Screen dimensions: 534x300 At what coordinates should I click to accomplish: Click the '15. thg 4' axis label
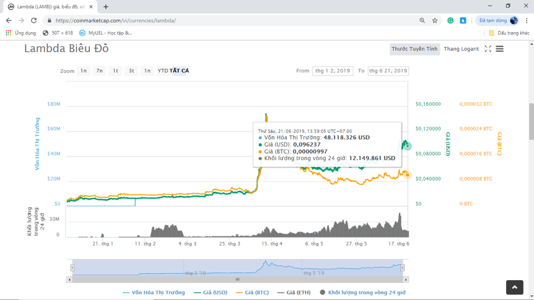pos(272,244)
